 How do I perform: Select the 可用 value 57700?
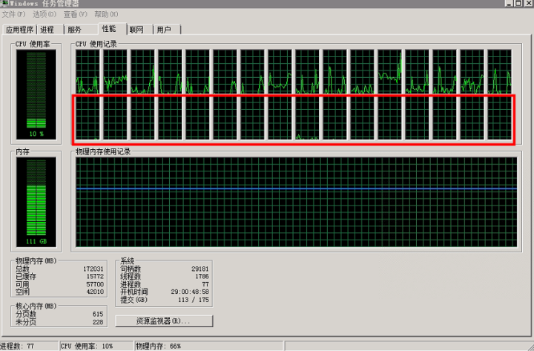95,284
